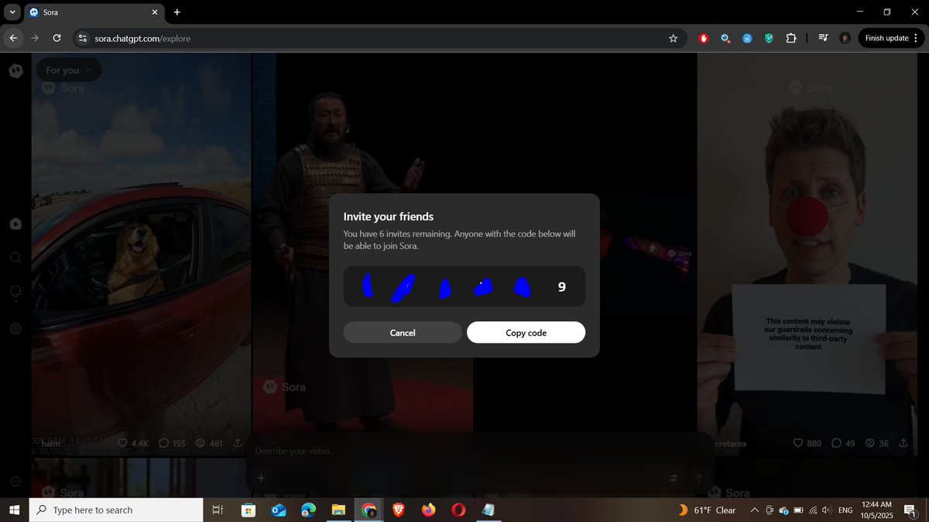Show hidden system tray icons chevron
The width and height of the screenshot is (929, 522).
pyautogui.click(x=754, y=510)
